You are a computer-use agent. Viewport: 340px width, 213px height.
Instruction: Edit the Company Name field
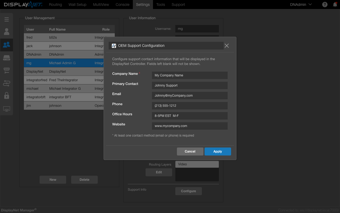coord(190,75)
